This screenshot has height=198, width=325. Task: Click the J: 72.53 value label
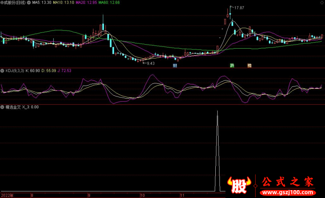[64, 71]
